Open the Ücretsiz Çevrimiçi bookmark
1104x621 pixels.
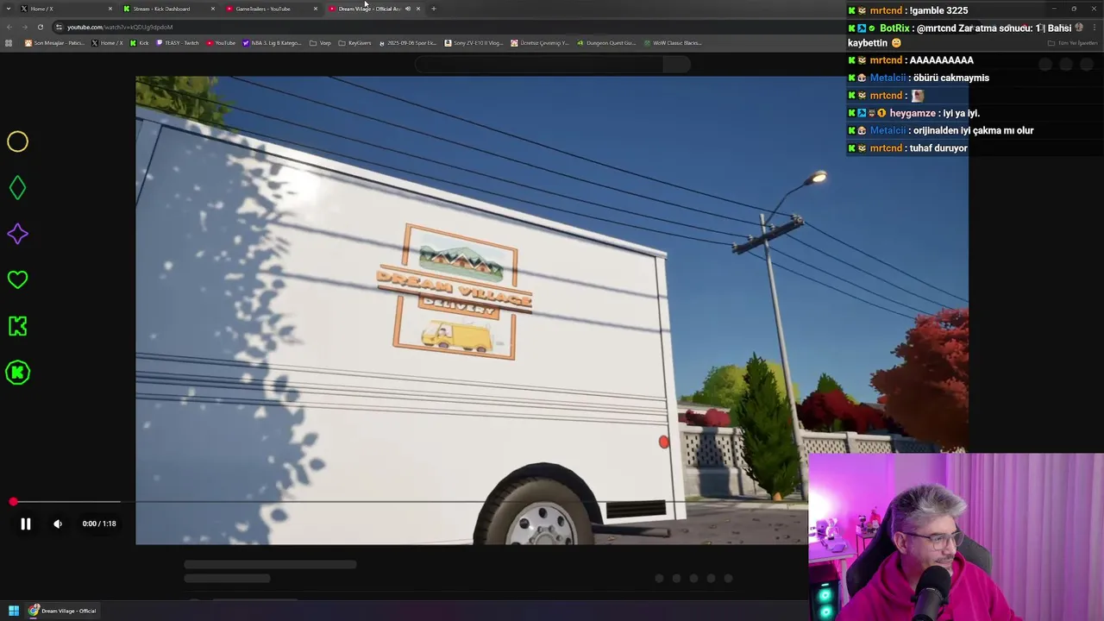(540, 43)
